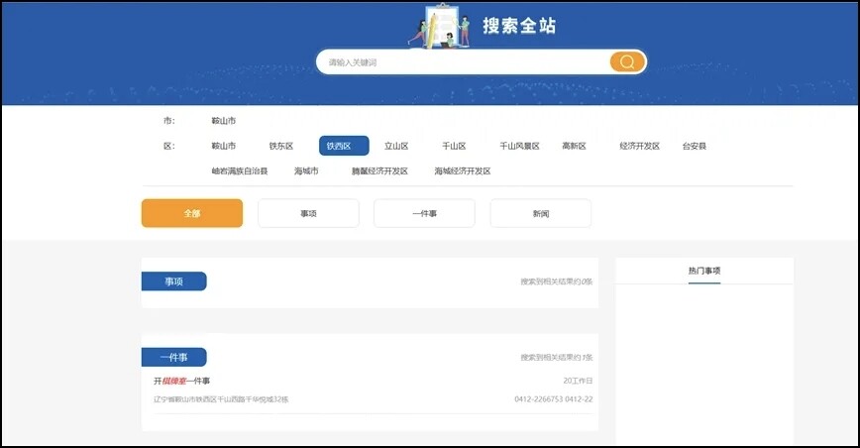Switch to the 事项 category tab
The width and height of the screenshot is (860, 448).
[x=308, y=213]
